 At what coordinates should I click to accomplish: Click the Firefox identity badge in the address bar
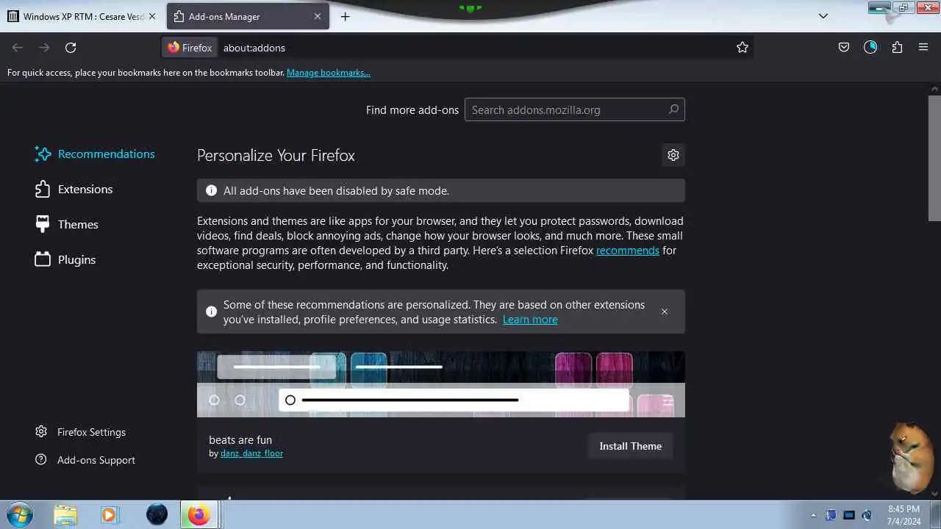190,48
